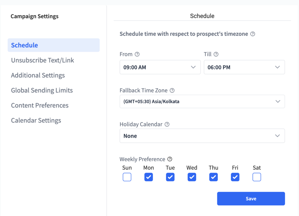Open the Till time dropdown
This screenshot has width=299, height=216.
(x=244, y=67)
